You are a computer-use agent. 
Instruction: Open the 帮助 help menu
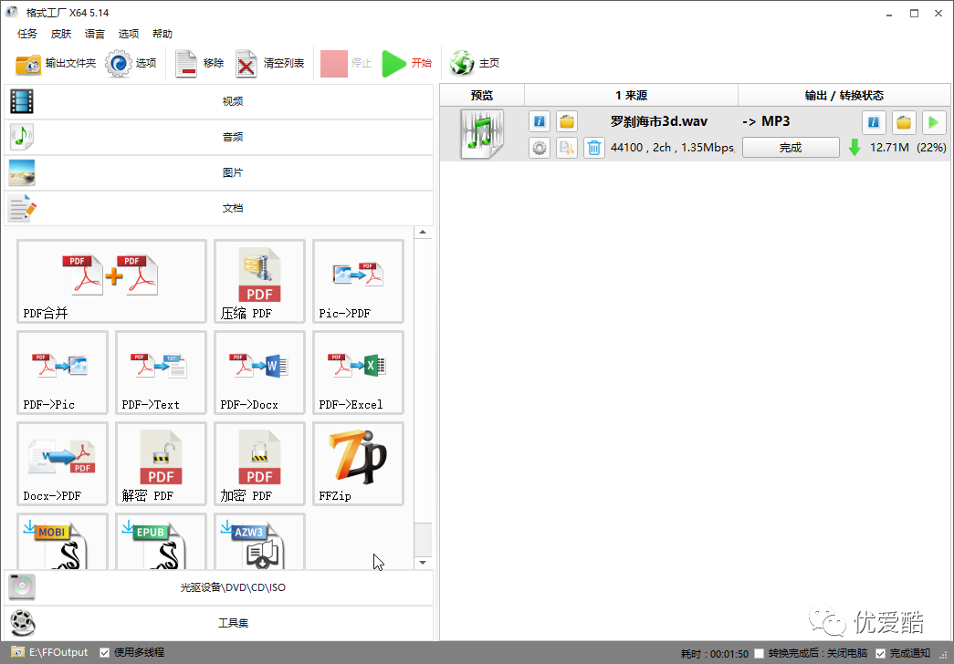[162, 34]
